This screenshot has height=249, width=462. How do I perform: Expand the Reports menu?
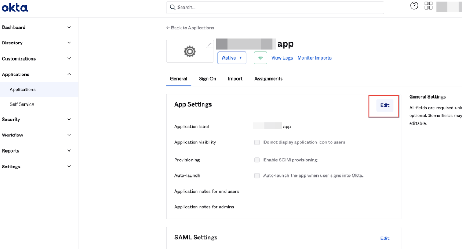36,150
